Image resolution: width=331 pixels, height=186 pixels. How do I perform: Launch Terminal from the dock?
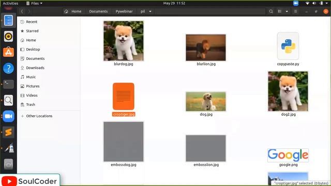tap(8, 84)
